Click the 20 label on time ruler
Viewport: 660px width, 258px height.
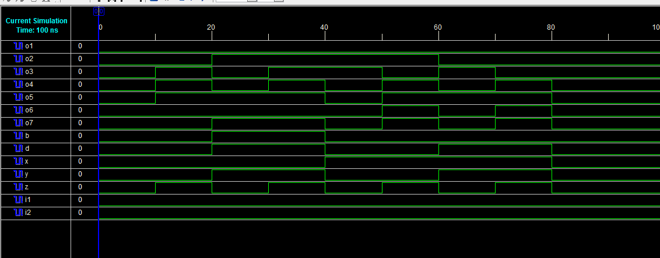pos(211,27)
